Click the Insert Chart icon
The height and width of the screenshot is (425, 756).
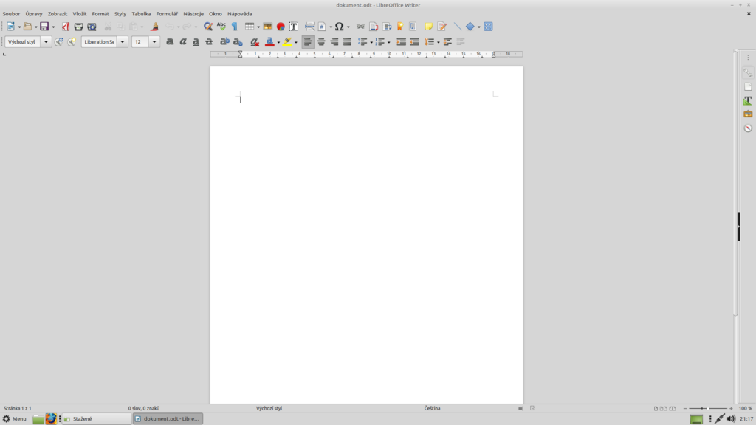[x=281, y=27]
